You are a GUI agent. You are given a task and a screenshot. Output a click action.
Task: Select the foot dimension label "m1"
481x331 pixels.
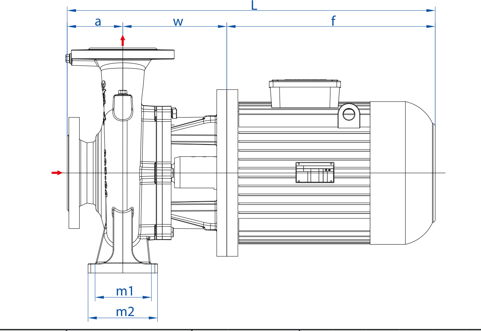pyautogui.click(x=125, y=291)
